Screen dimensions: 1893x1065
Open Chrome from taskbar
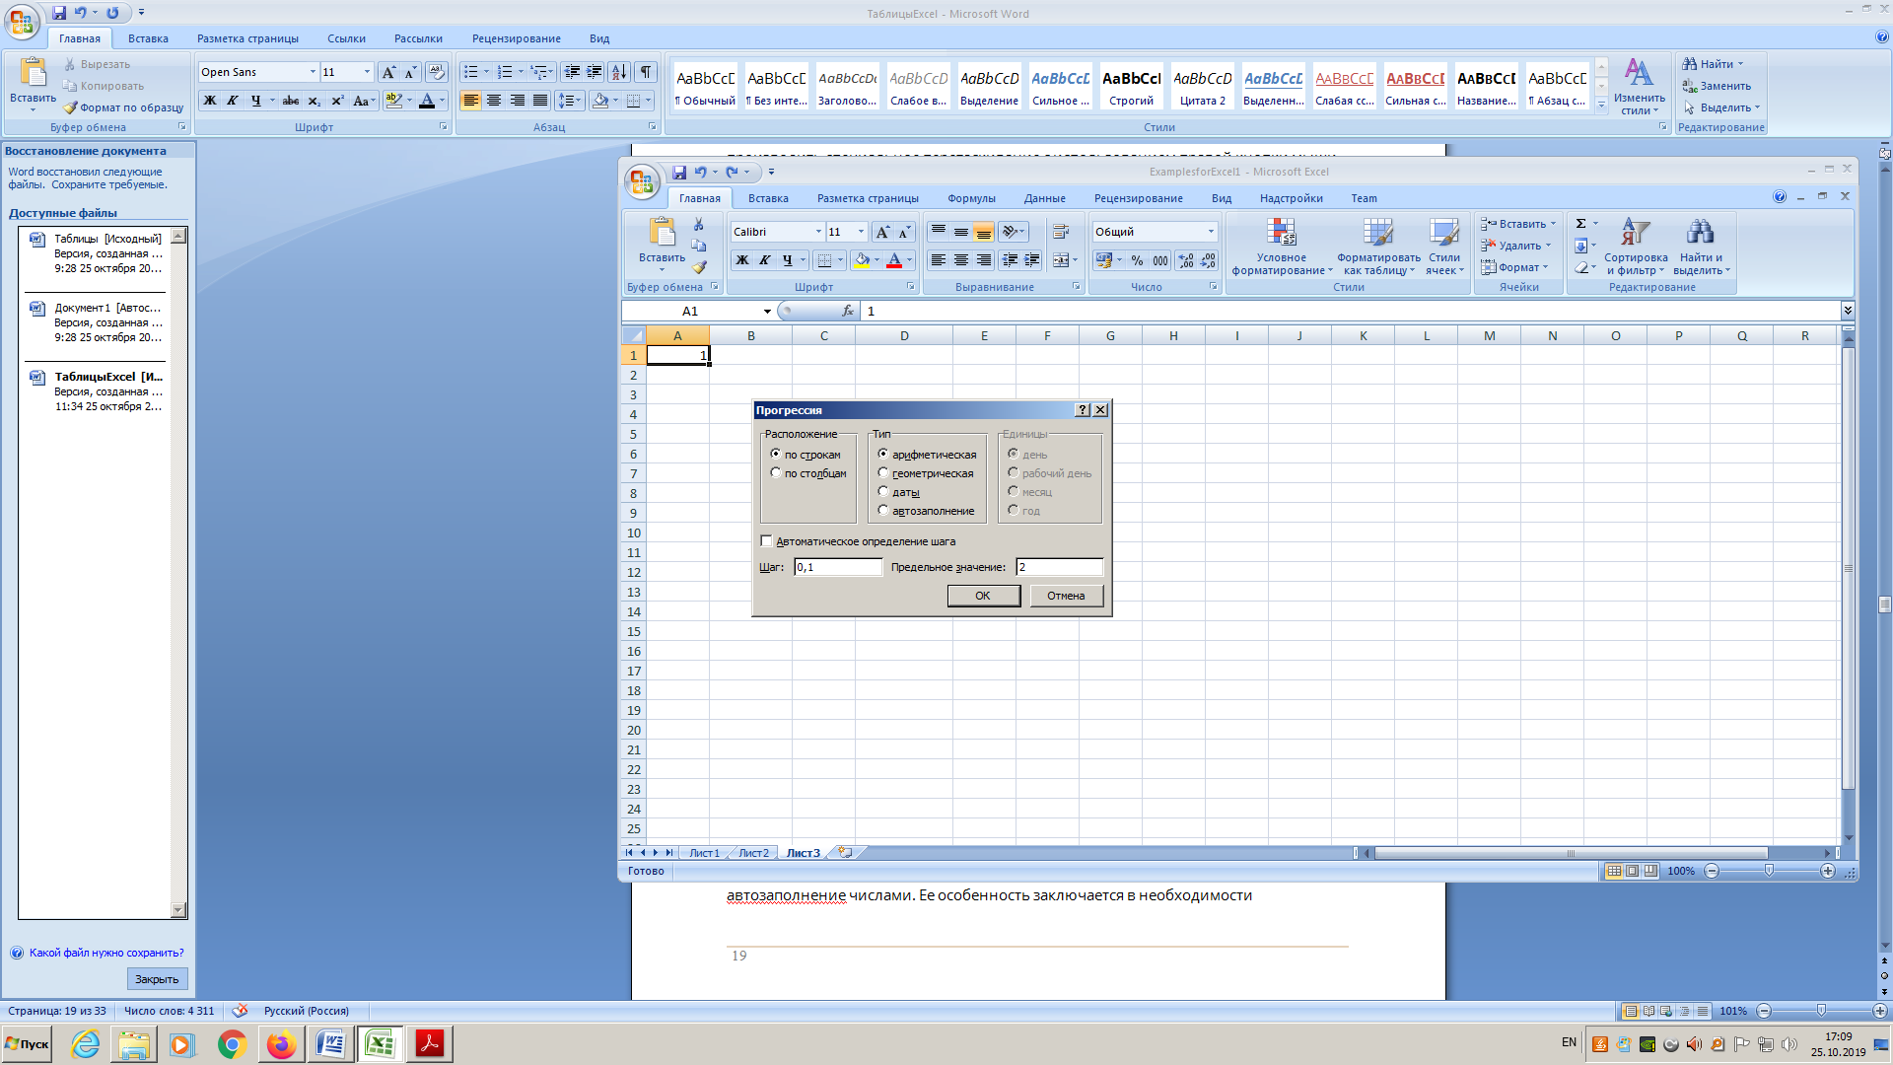pos(232,1044)
